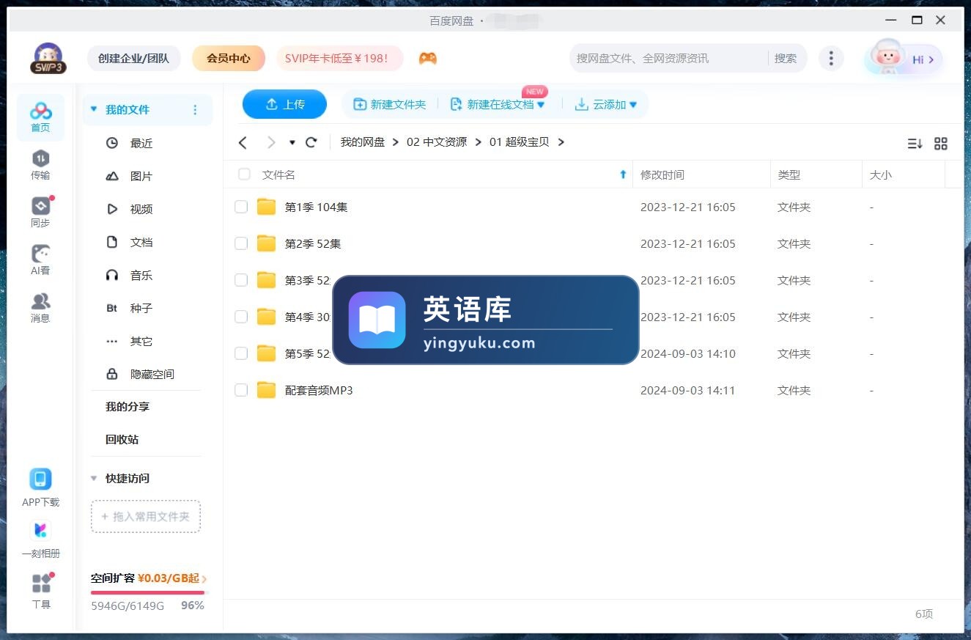This screenshot has height=640, width=971.
Task: Tick checkbox for 配套音频MP3
Action: [241, 390]
